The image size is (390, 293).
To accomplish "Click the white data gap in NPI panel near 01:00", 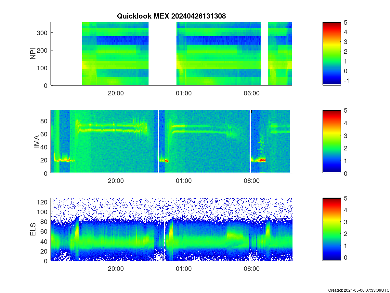I will coord(162,54).
